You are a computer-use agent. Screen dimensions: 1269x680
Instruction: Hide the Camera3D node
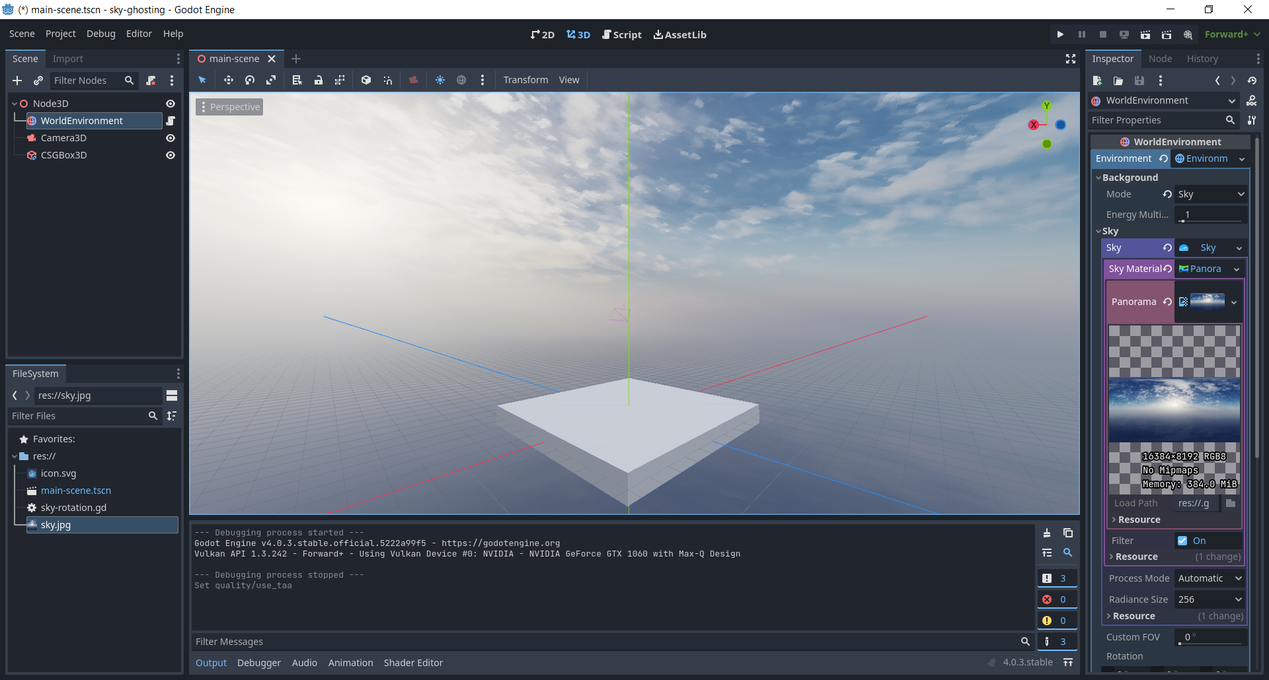click(170, 138)
